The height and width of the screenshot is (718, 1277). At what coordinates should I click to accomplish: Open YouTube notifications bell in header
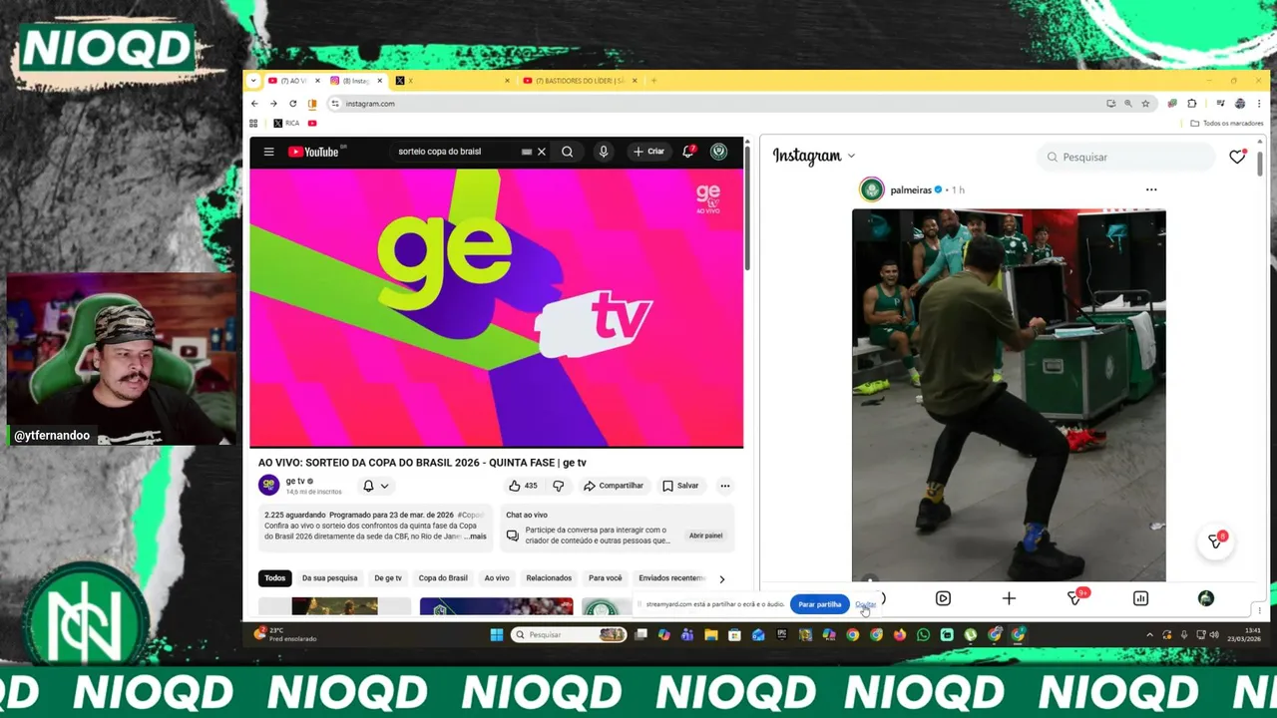(x=688, y=152)
